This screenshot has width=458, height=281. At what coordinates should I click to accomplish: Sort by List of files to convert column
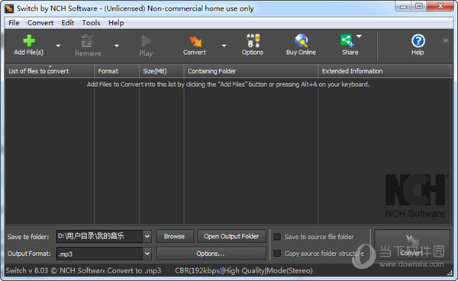50,71
